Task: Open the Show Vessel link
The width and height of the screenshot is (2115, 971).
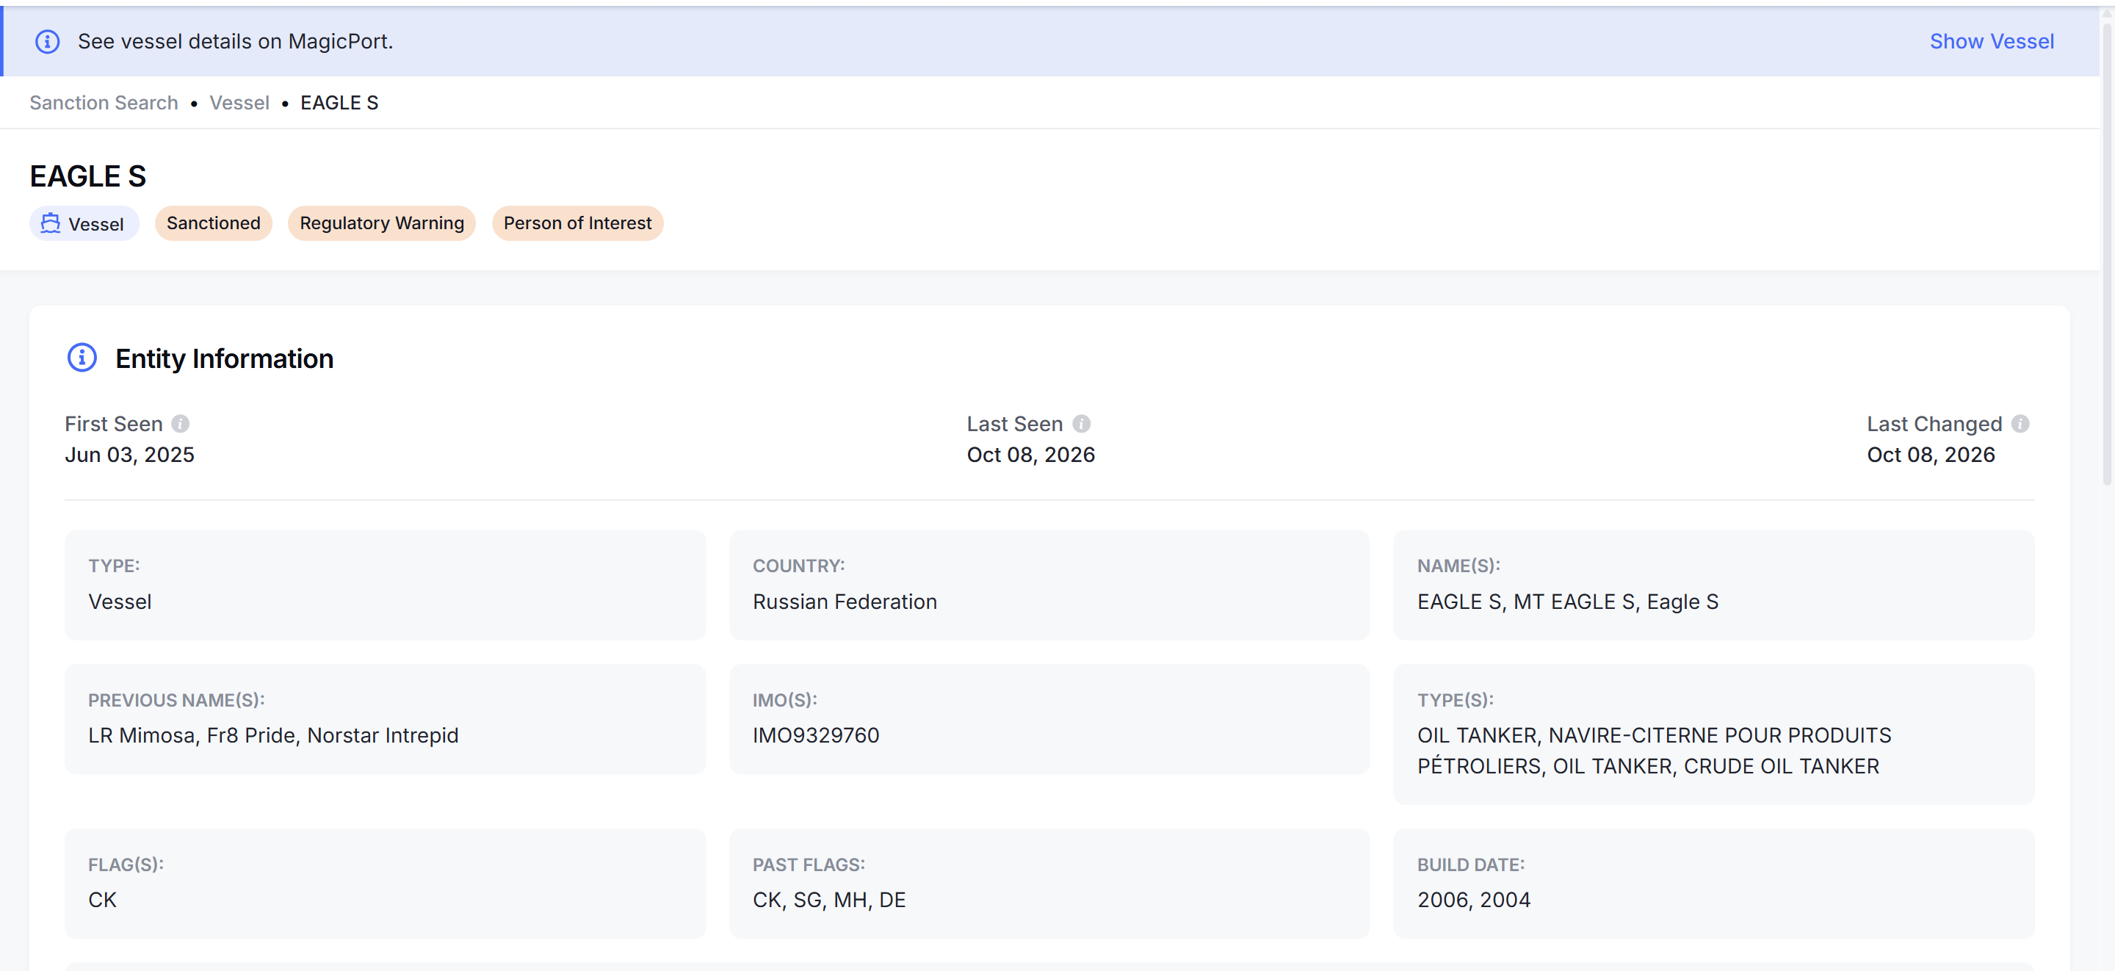Action: pos(1991,41)
